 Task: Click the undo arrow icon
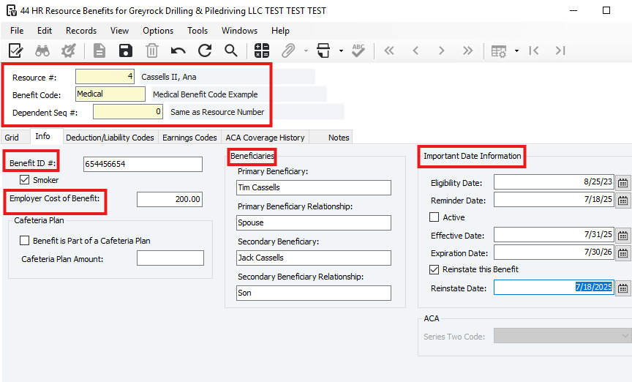(x=178, y=50)
